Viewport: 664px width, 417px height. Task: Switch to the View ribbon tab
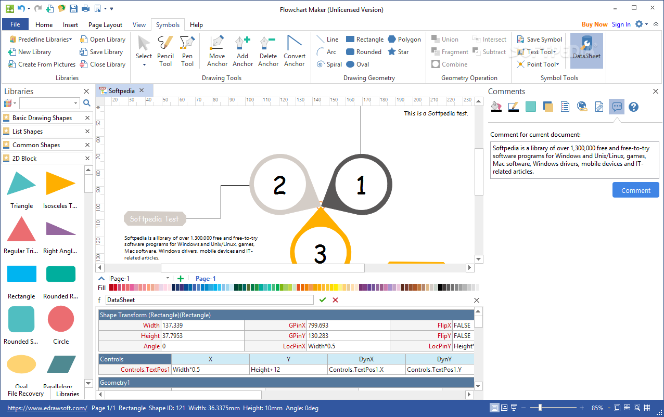(x=139, y=24)
